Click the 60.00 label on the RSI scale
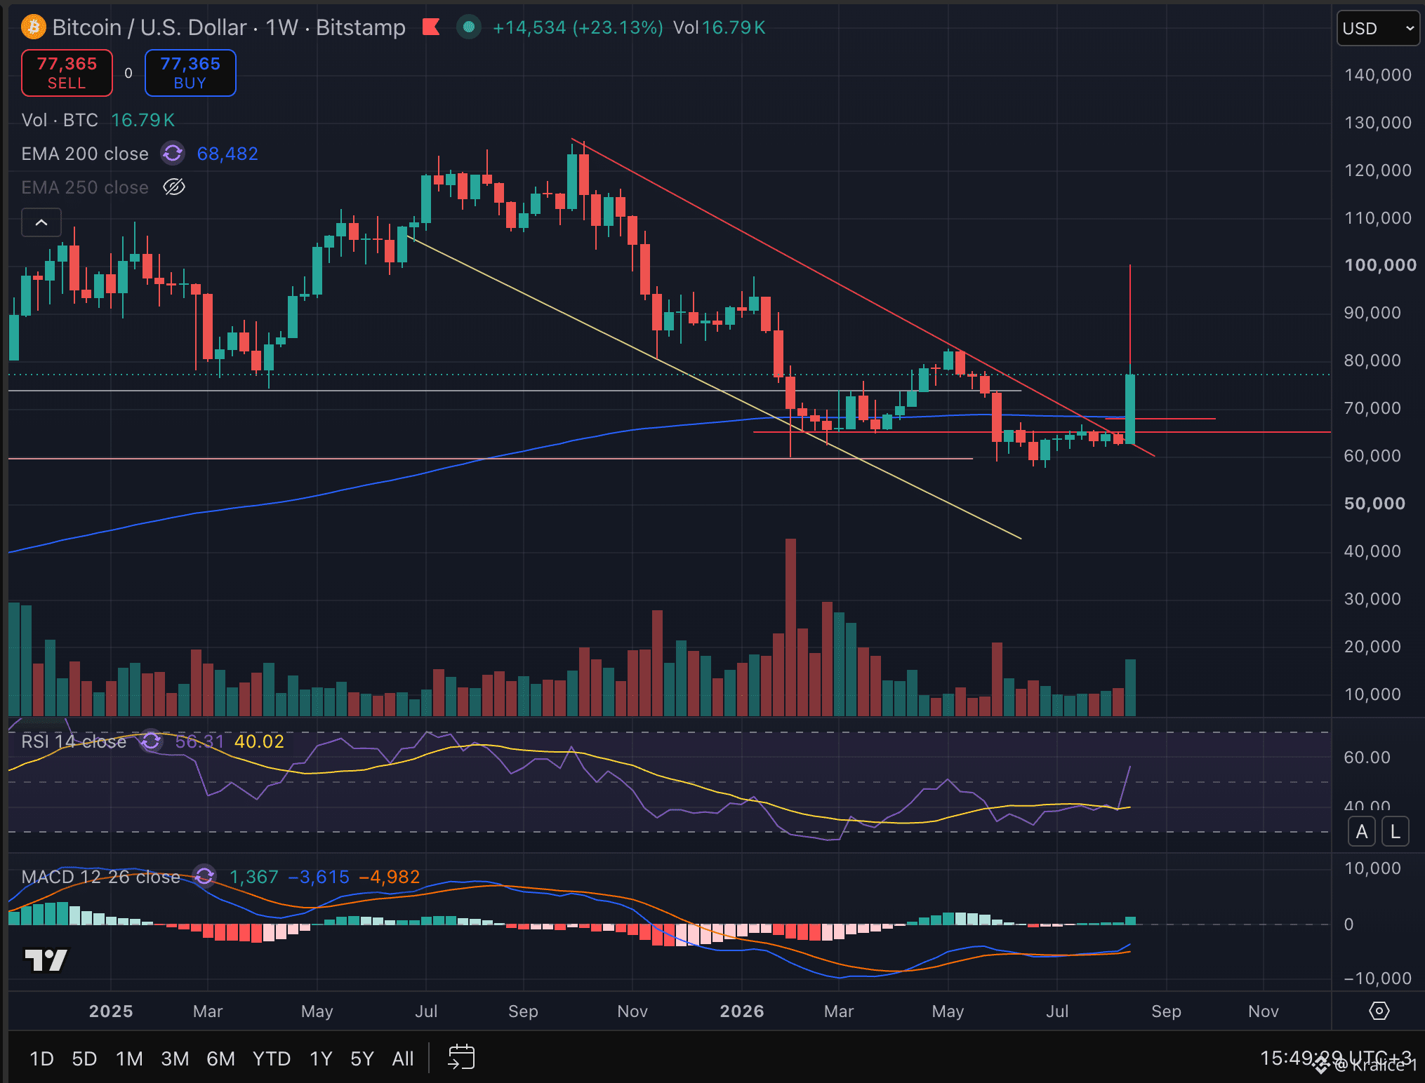This screenshot has height=1083, width=1425. pyautogui.click(x=1367, y=758)
